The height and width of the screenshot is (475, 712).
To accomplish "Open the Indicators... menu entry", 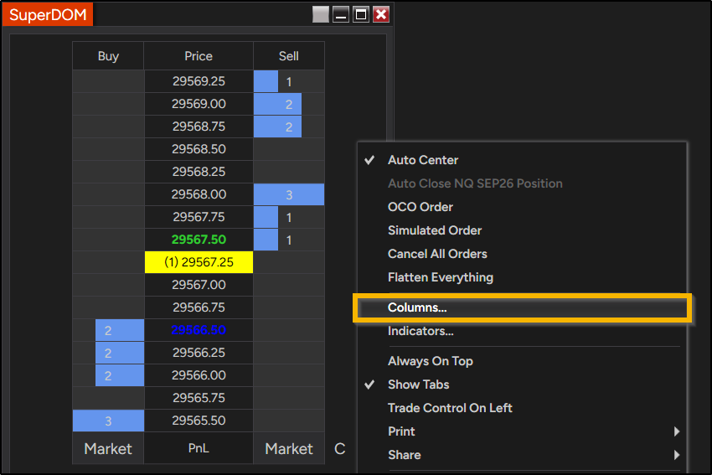I will coord(522,331).
